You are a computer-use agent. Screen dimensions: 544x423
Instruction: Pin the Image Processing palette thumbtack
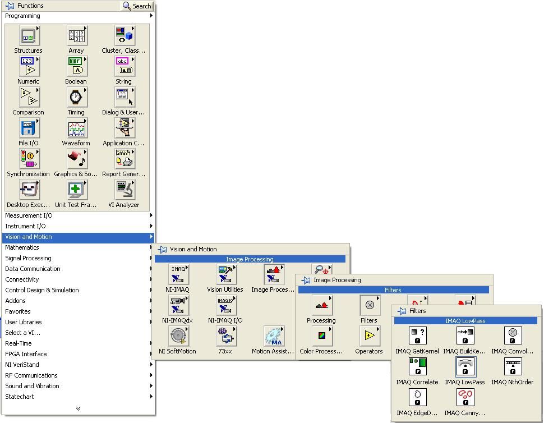tap(306, 280)
